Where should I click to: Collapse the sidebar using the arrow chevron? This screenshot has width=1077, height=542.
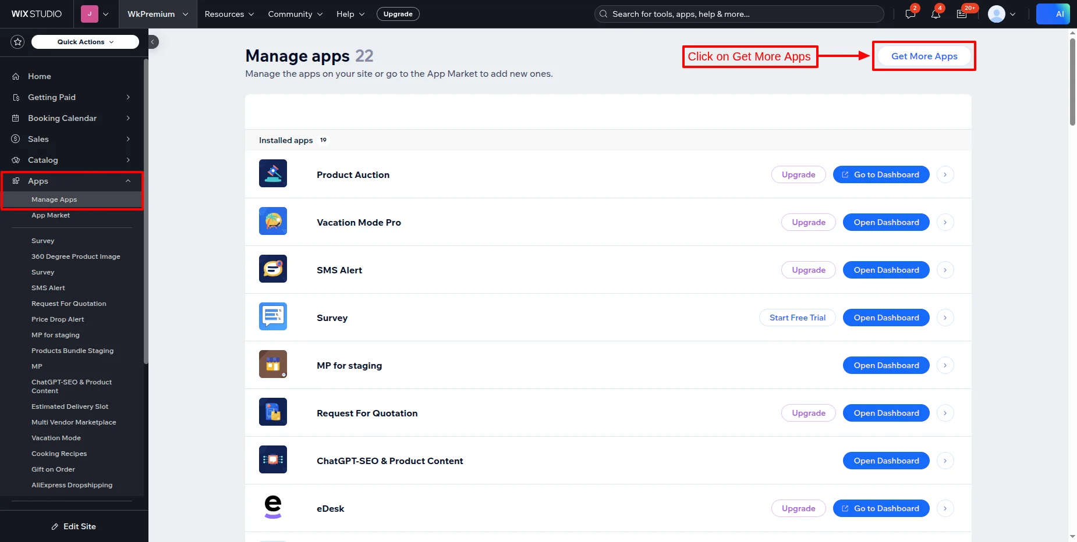coord(153,41)
